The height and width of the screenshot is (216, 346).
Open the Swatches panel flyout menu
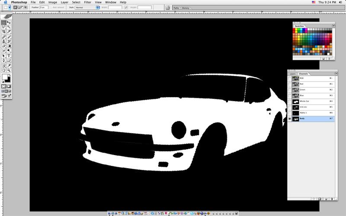click(x=334, y=26)
